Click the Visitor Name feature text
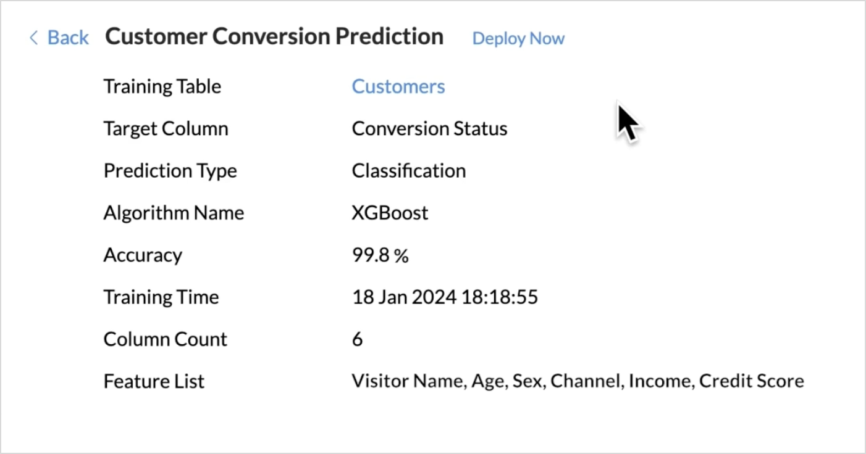 [x=407, y=381]
